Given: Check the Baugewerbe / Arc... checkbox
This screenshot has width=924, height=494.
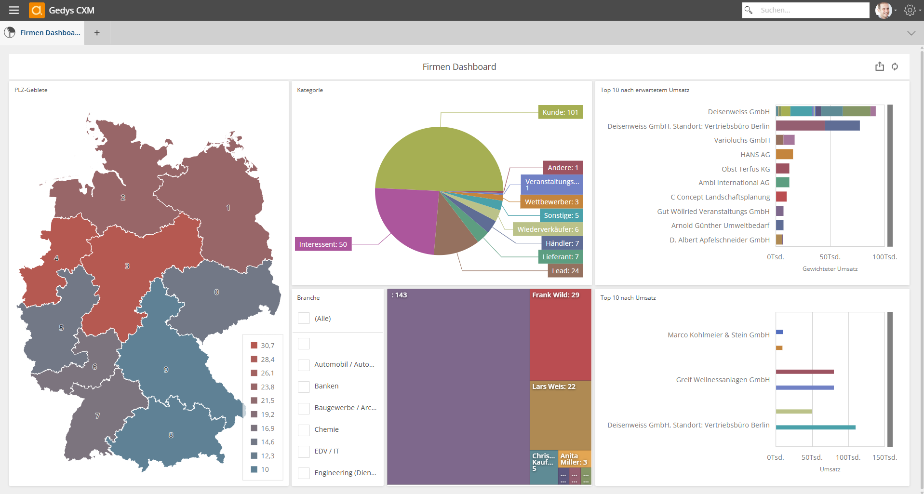Looking at the screenshot, I should tap(304, 408).
